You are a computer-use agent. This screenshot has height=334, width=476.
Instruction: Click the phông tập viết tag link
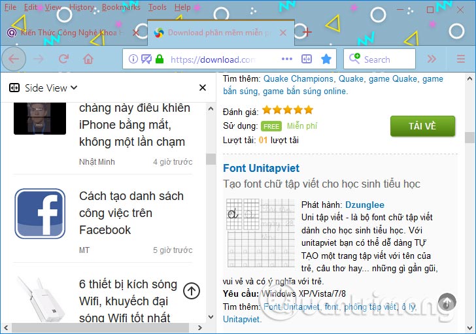point(370,307)
